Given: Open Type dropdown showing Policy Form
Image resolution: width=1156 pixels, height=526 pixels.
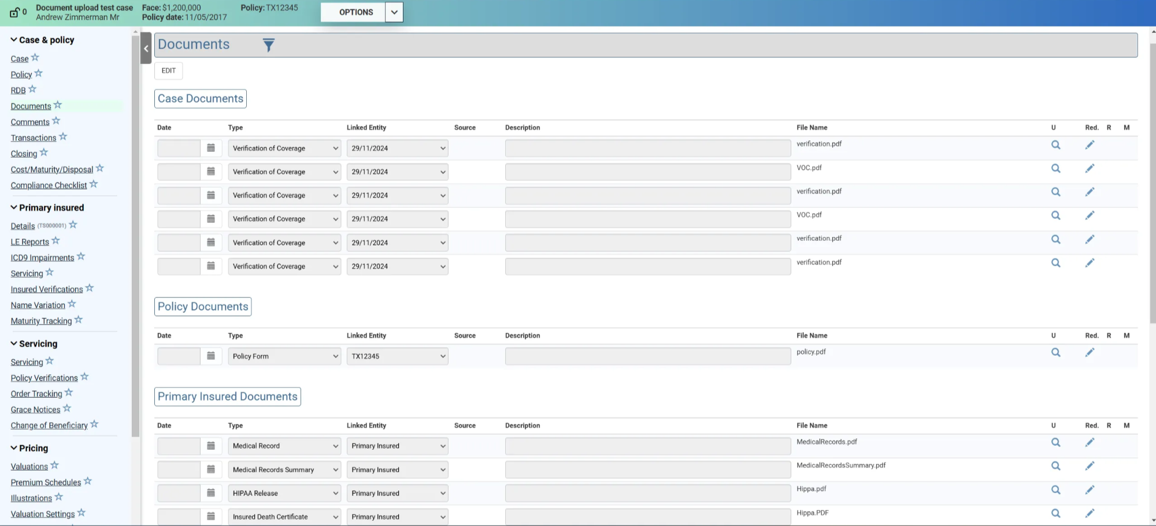Looking at the screenshot, I should pos(284,356).
